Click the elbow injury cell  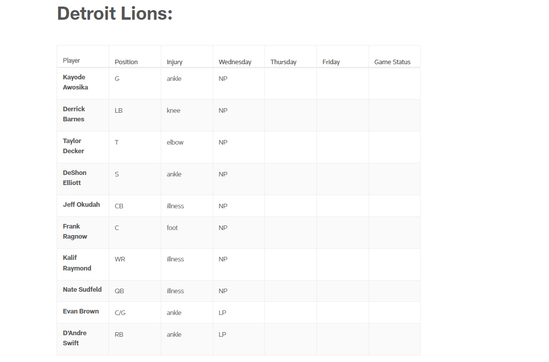coord(175,143)
